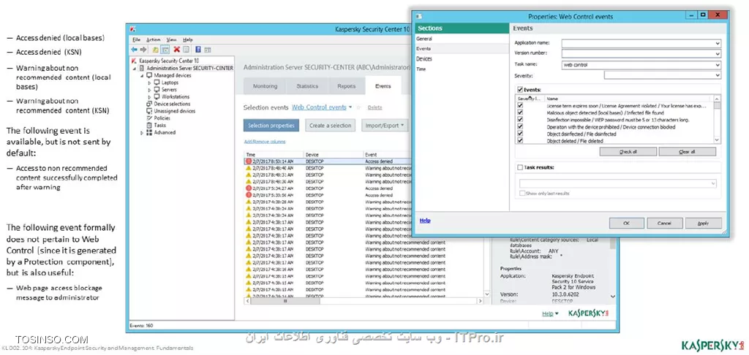749x355 pixels.
Task: Uncheck Operation with the device prohibited checkbox
Action: (520, 127)
